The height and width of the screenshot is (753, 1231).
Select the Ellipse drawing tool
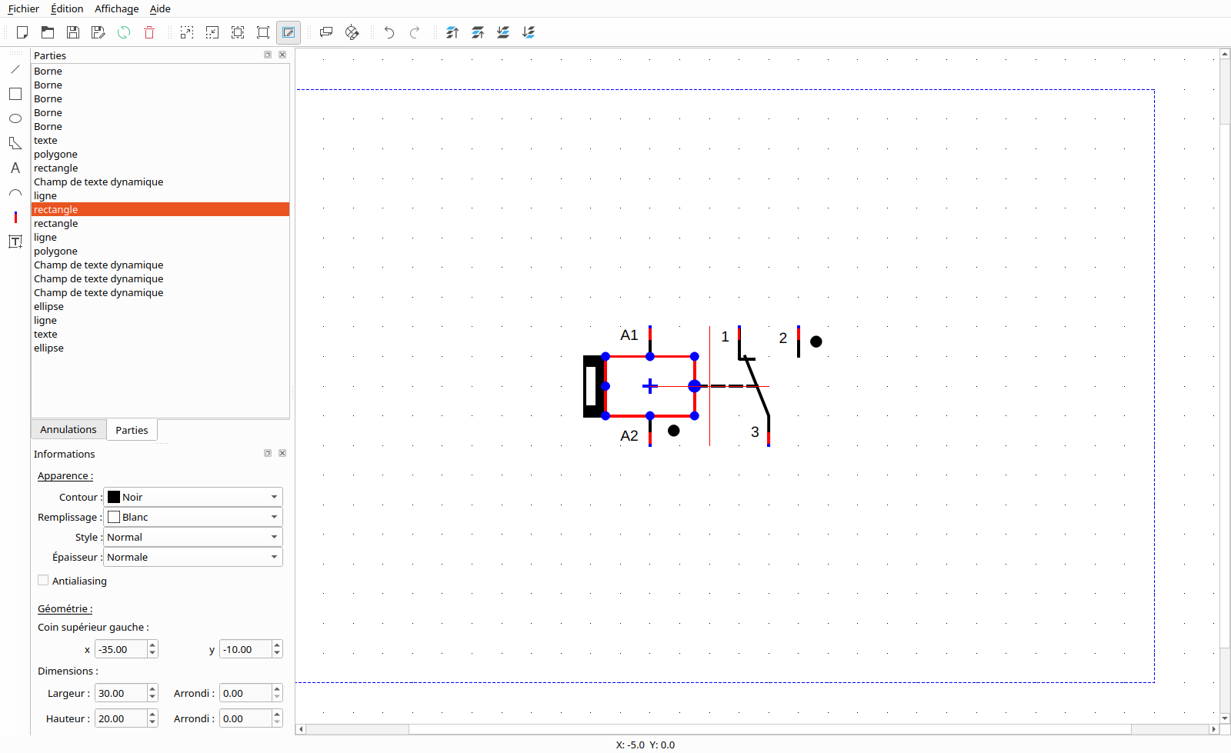click(x=15, y=118)
